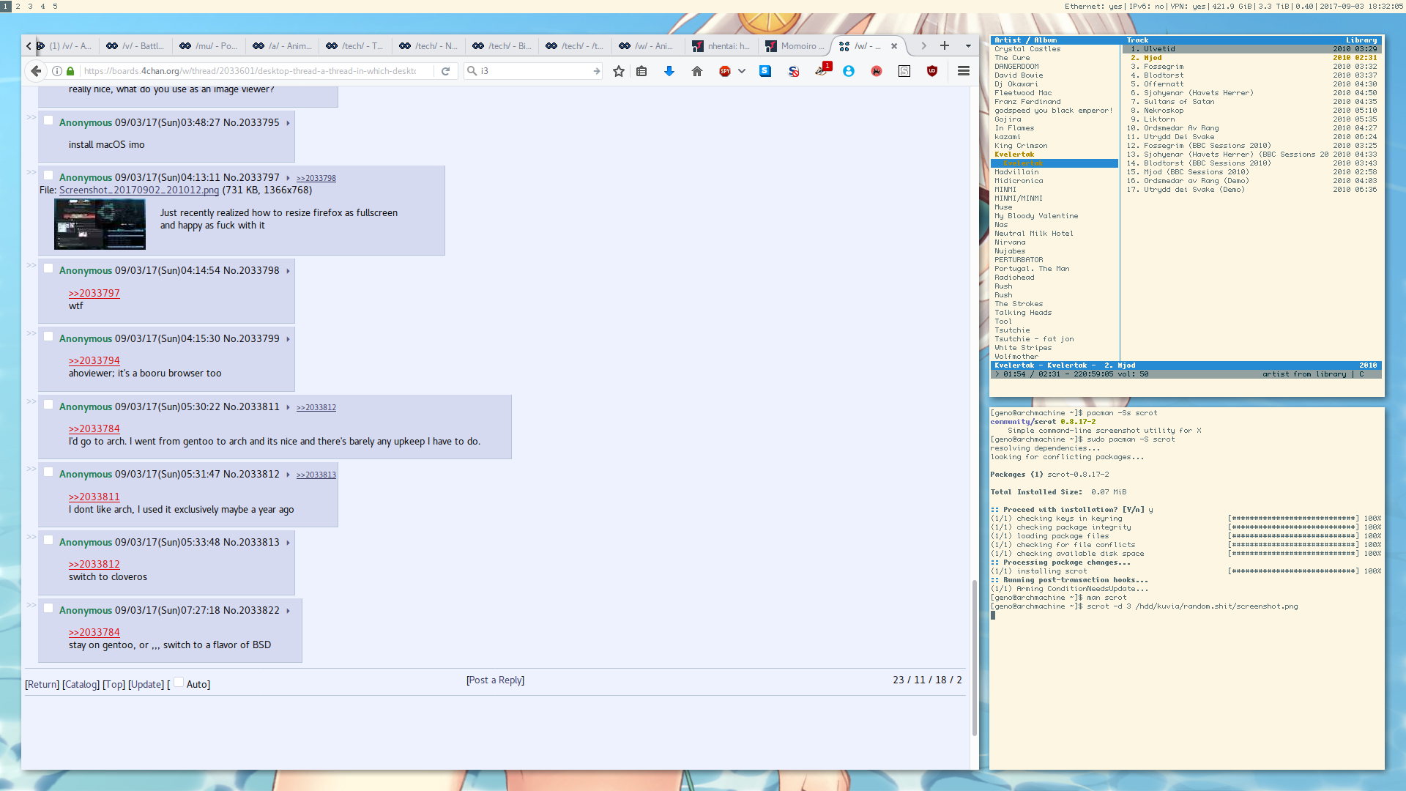Image resolution: width=1406 pixels, height=791 pixels.
Task: Open post menu arrow for No.2033822
Action: coord(288,611)
